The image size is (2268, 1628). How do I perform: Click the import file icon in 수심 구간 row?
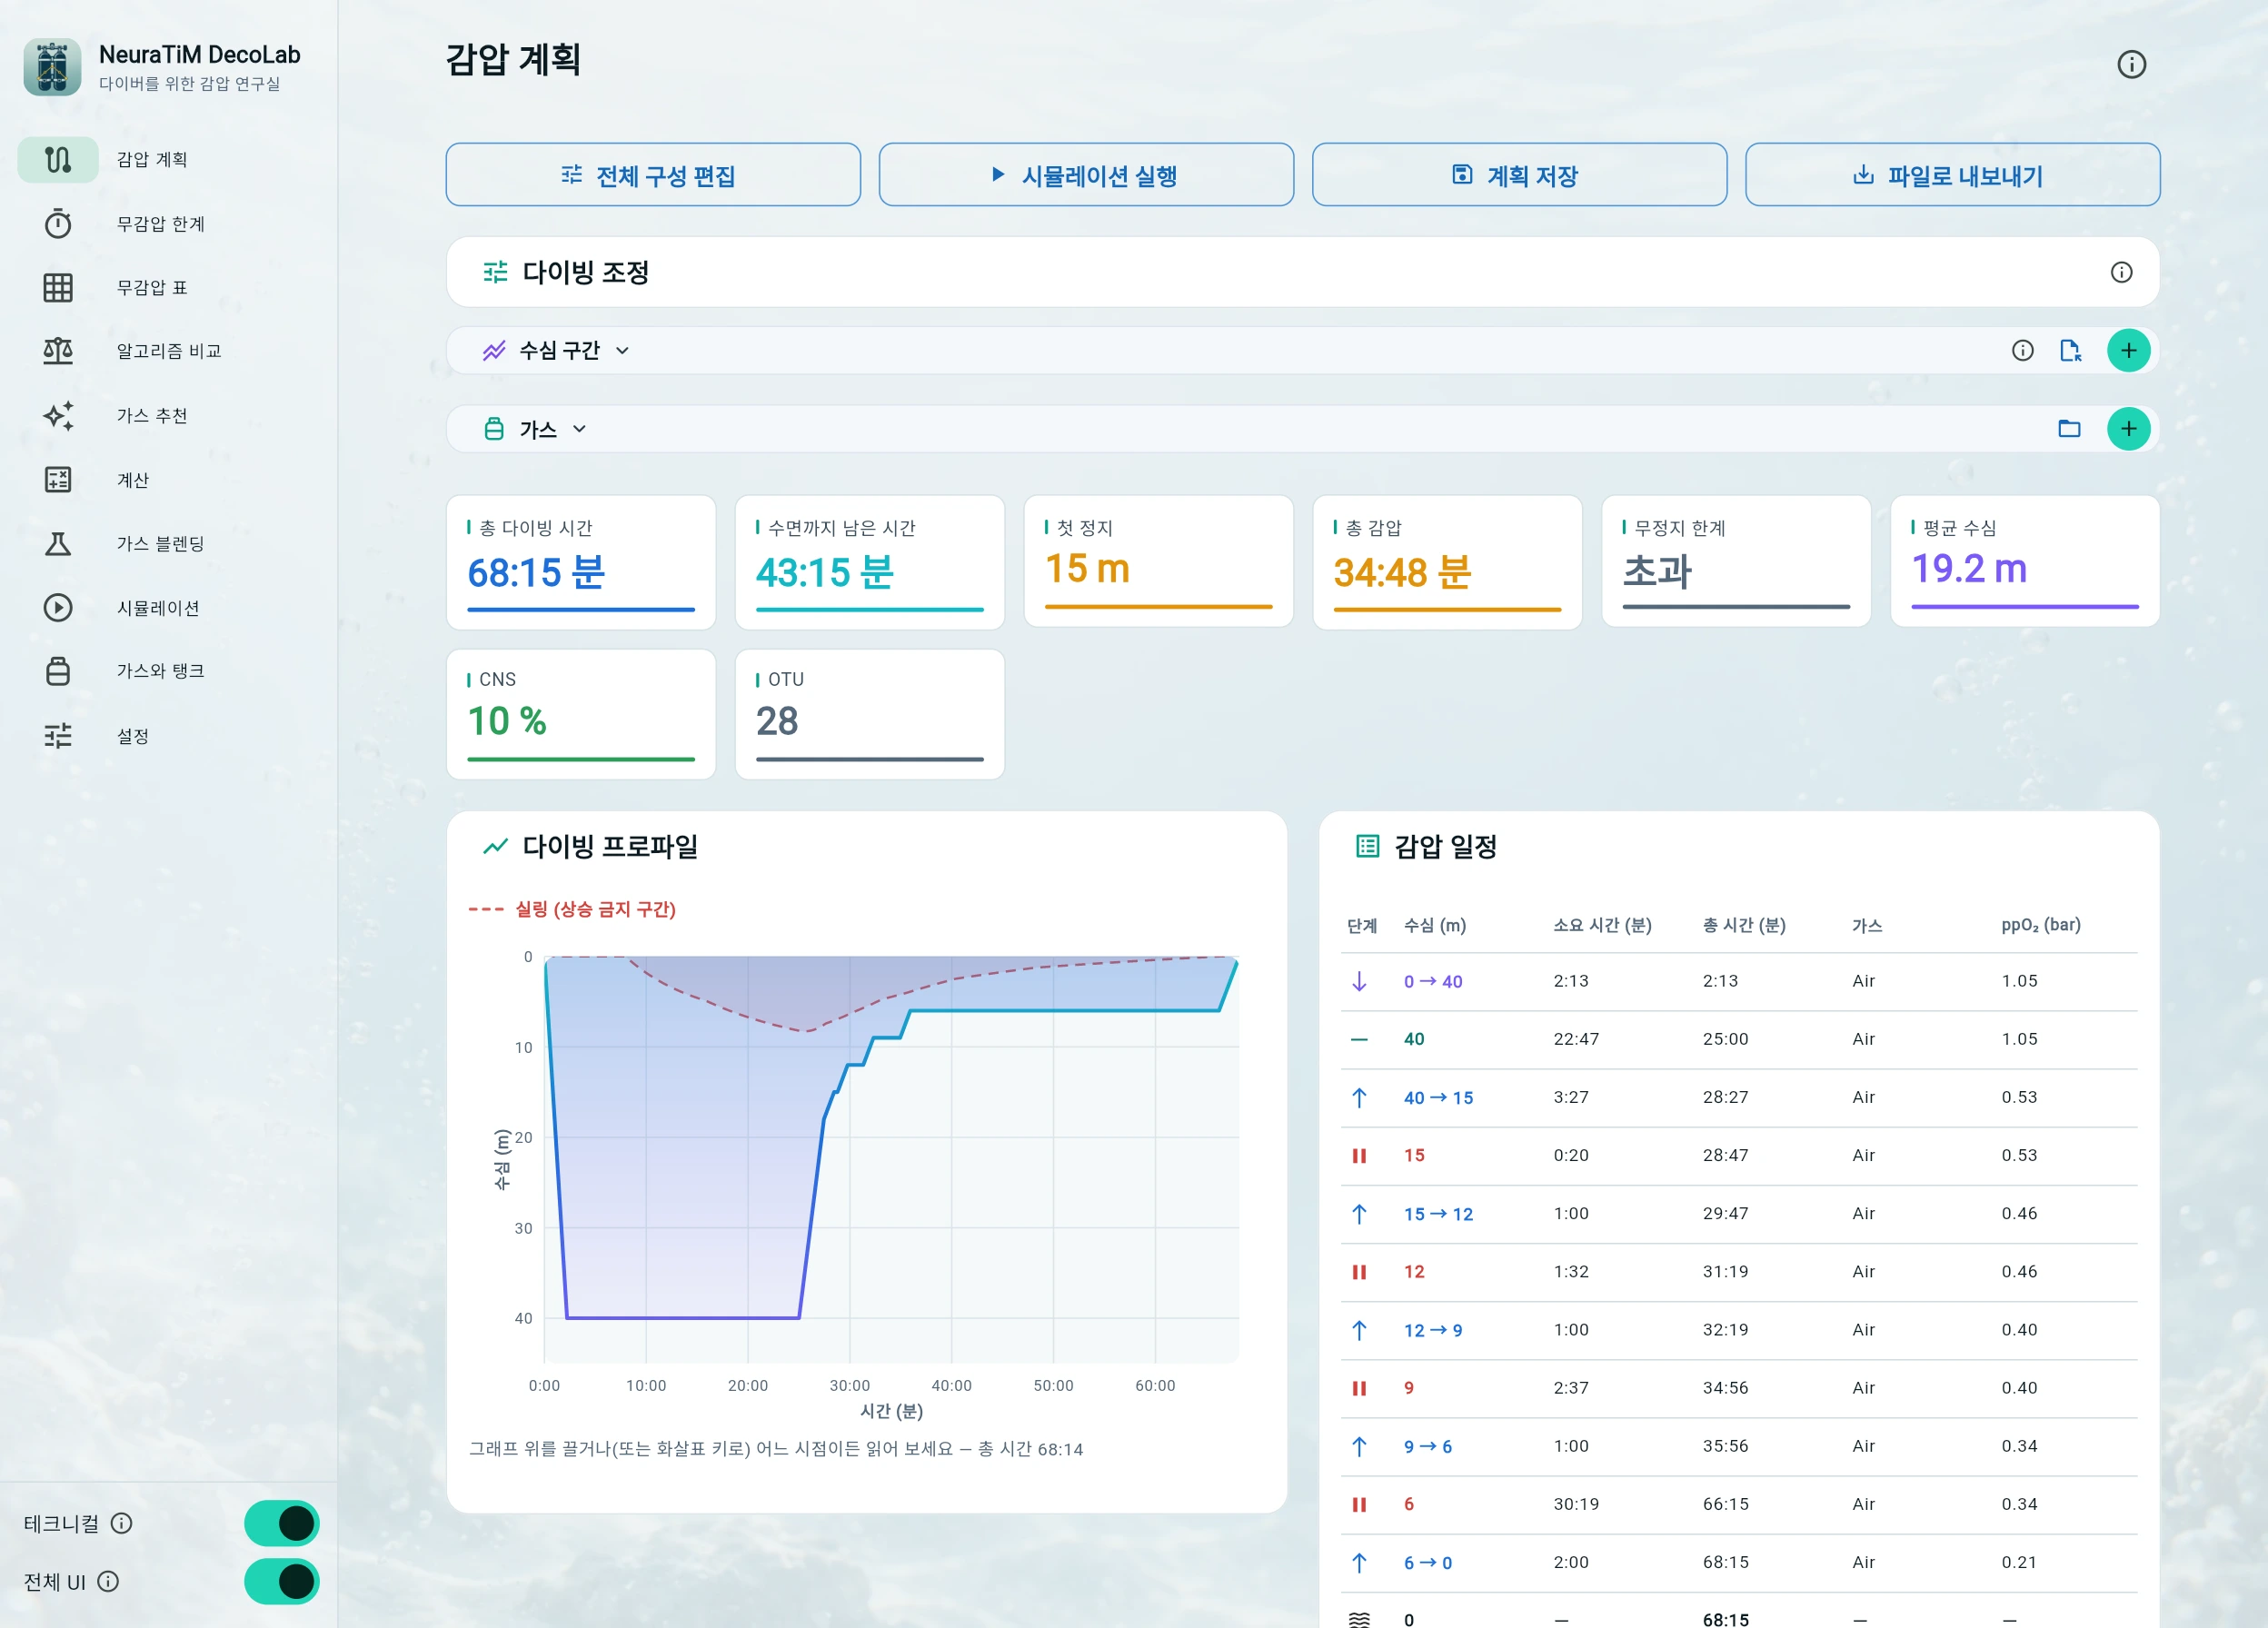2070,350
